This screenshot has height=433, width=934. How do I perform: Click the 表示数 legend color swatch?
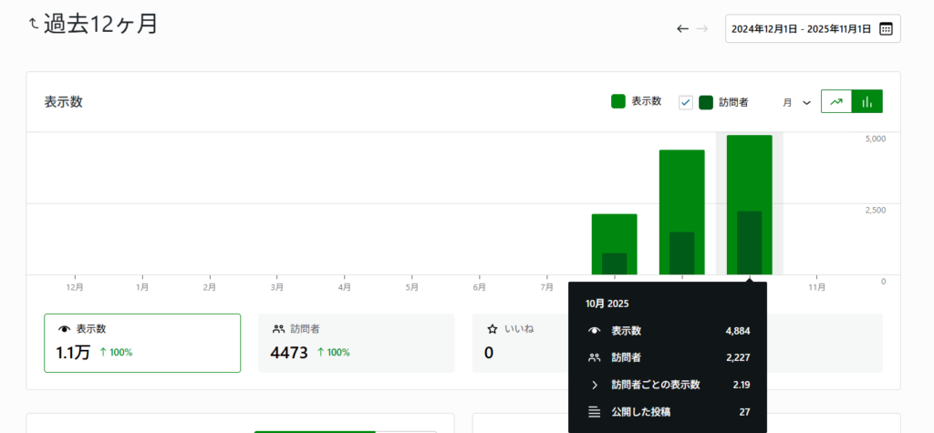(x=618, y=102)
